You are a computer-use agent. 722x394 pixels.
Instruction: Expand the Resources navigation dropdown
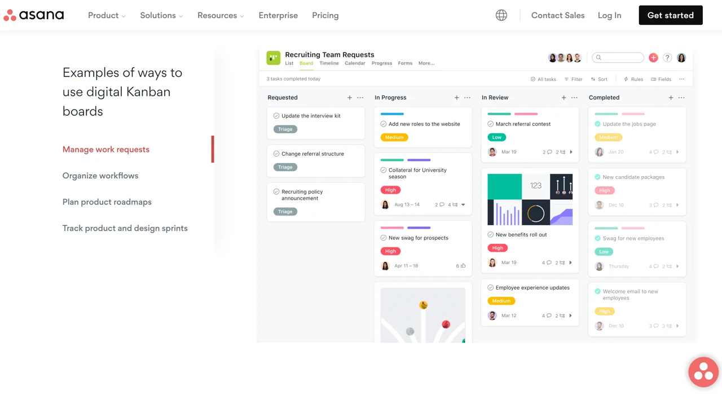click(x=221, y=15)
